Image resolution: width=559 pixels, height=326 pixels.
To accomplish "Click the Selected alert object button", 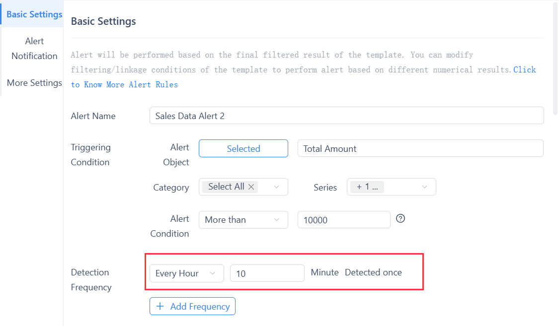I will tap(243, 148).
